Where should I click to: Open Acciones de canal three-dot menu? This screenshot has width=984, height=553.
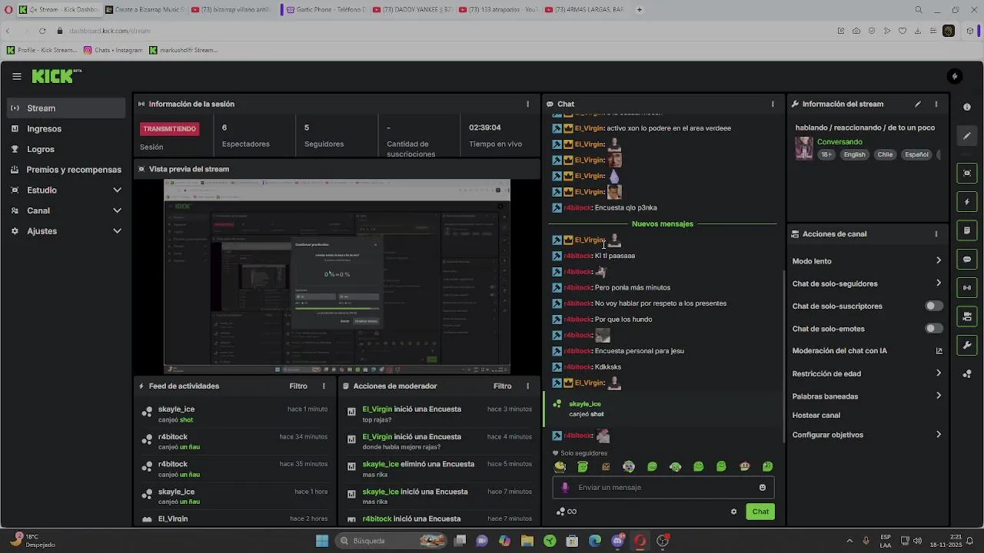pyautogui.click(x=936, y=234)
